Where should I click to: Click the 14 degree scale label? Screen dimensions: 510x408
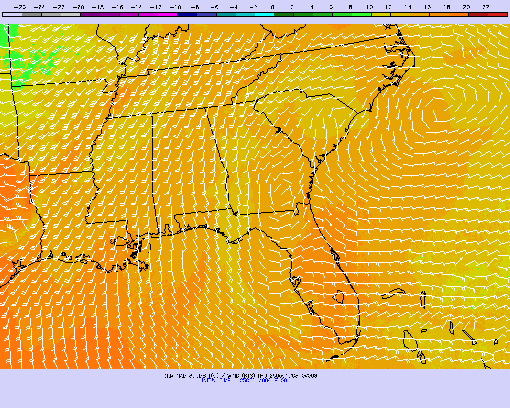click(x=408, y=7)
